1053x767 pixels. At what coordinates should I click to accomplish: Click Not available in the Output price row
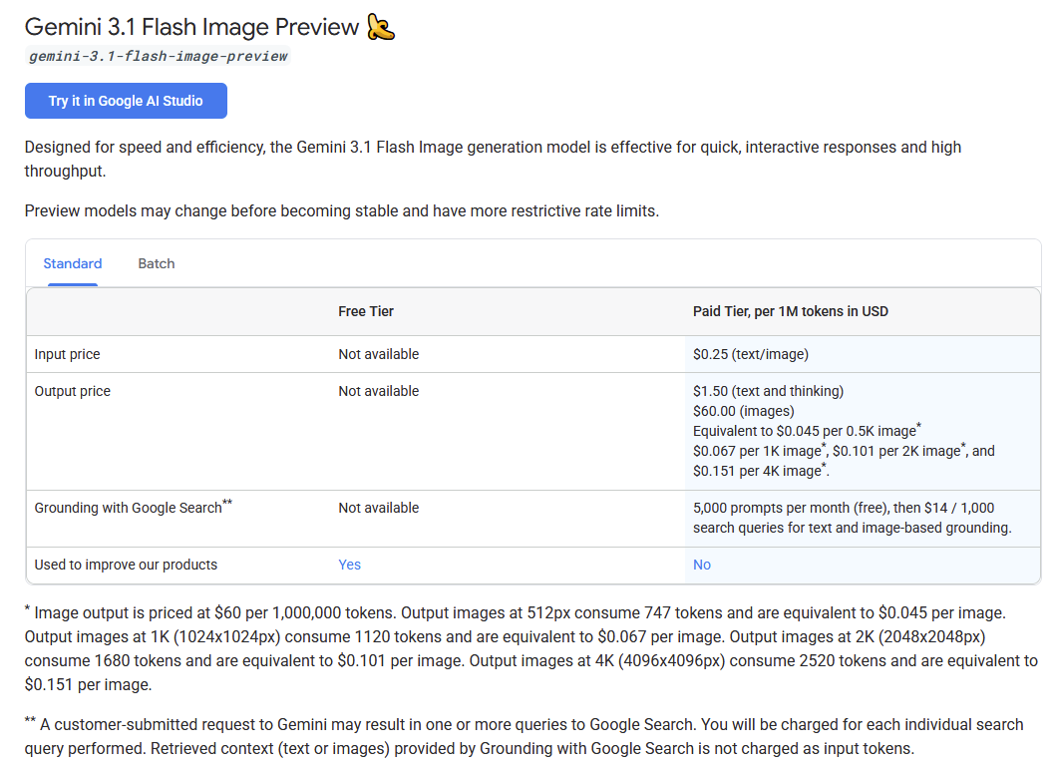pyautogui.click(x=379, y=392)
